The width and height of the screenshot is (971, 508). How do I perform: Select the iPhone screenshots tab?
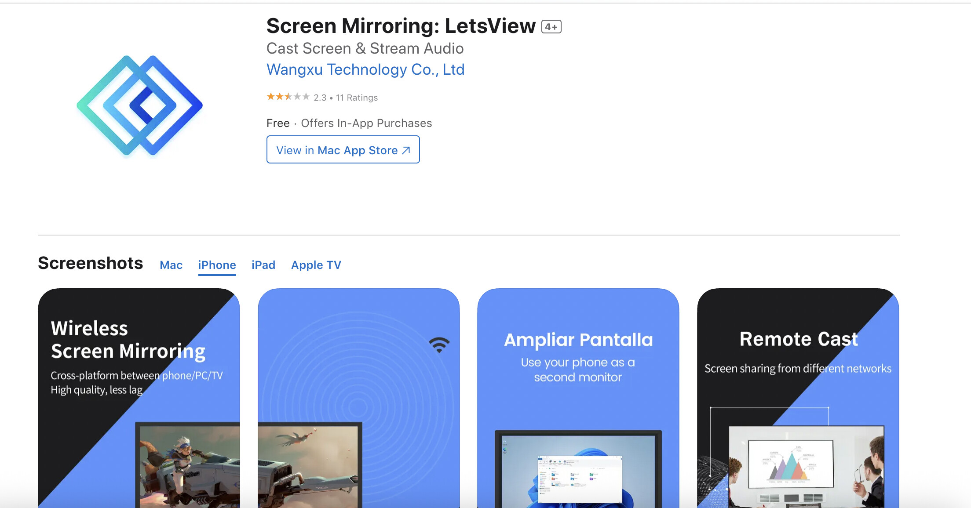point(217,265)
